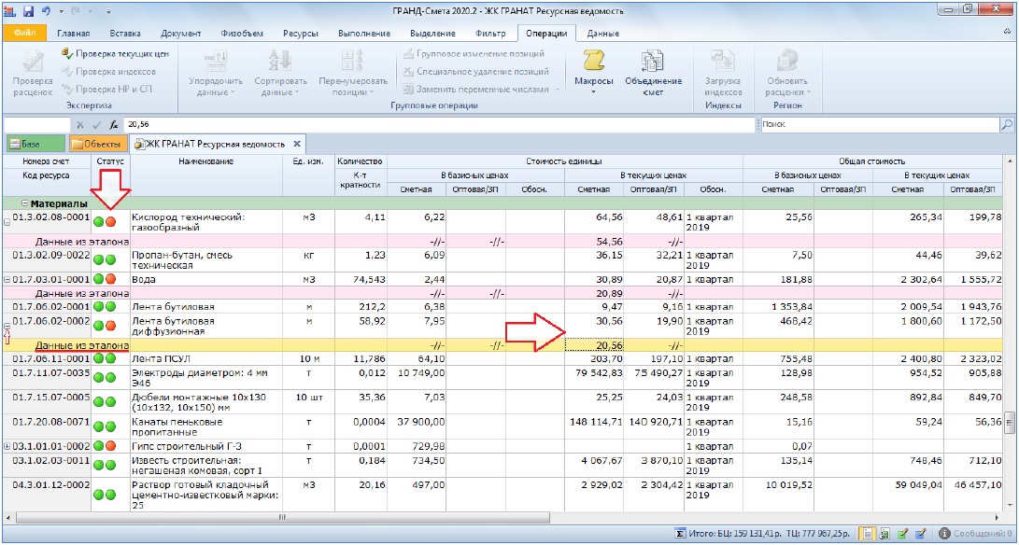Click the magnifier search icon
Viewport: 1019px width, 545px height.
pos(1007,124)
